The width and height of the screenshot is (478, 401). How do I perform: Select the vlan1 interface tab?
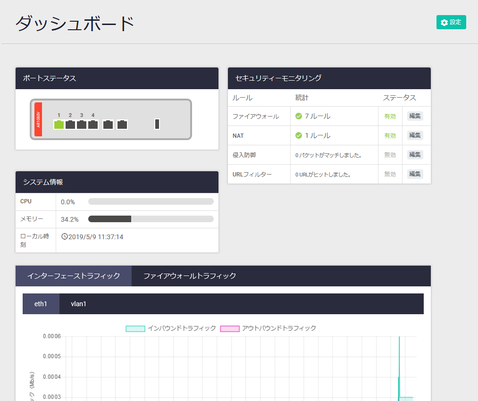pos(78,304)
